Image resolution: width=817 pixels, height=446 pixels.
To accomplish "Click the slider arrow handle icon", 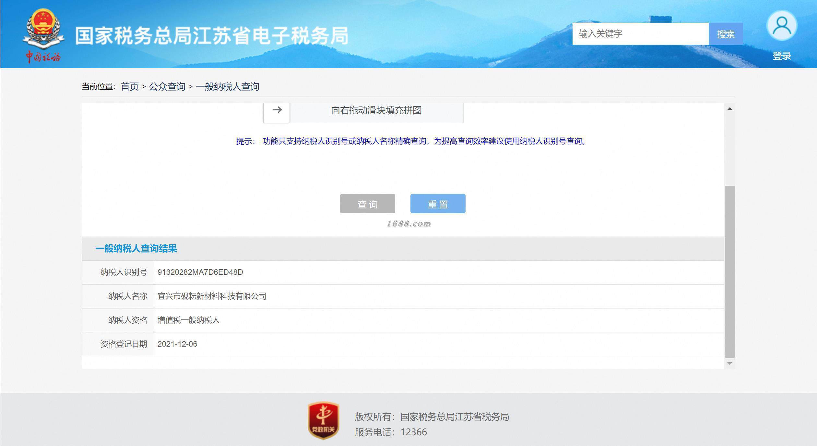I will point(277,110).
